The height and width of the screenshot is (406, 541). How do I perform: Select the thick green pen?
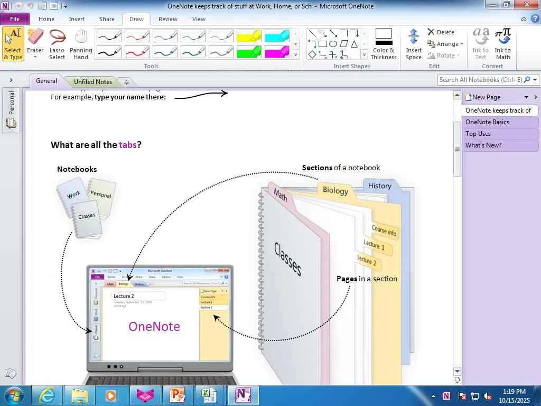click(x=193, y=52)
